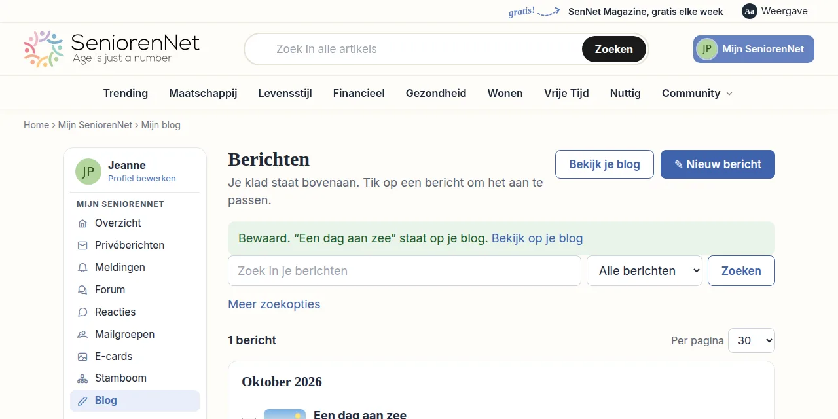Click the black Zoeken button in the header

614,49
